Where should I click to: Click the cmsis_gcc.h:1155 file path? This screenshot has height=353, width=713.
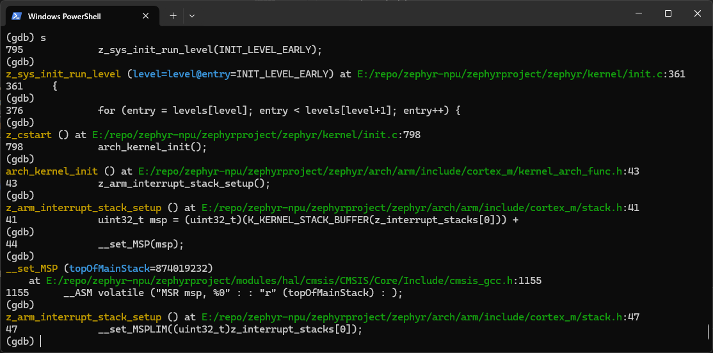[x=293, y=280]
